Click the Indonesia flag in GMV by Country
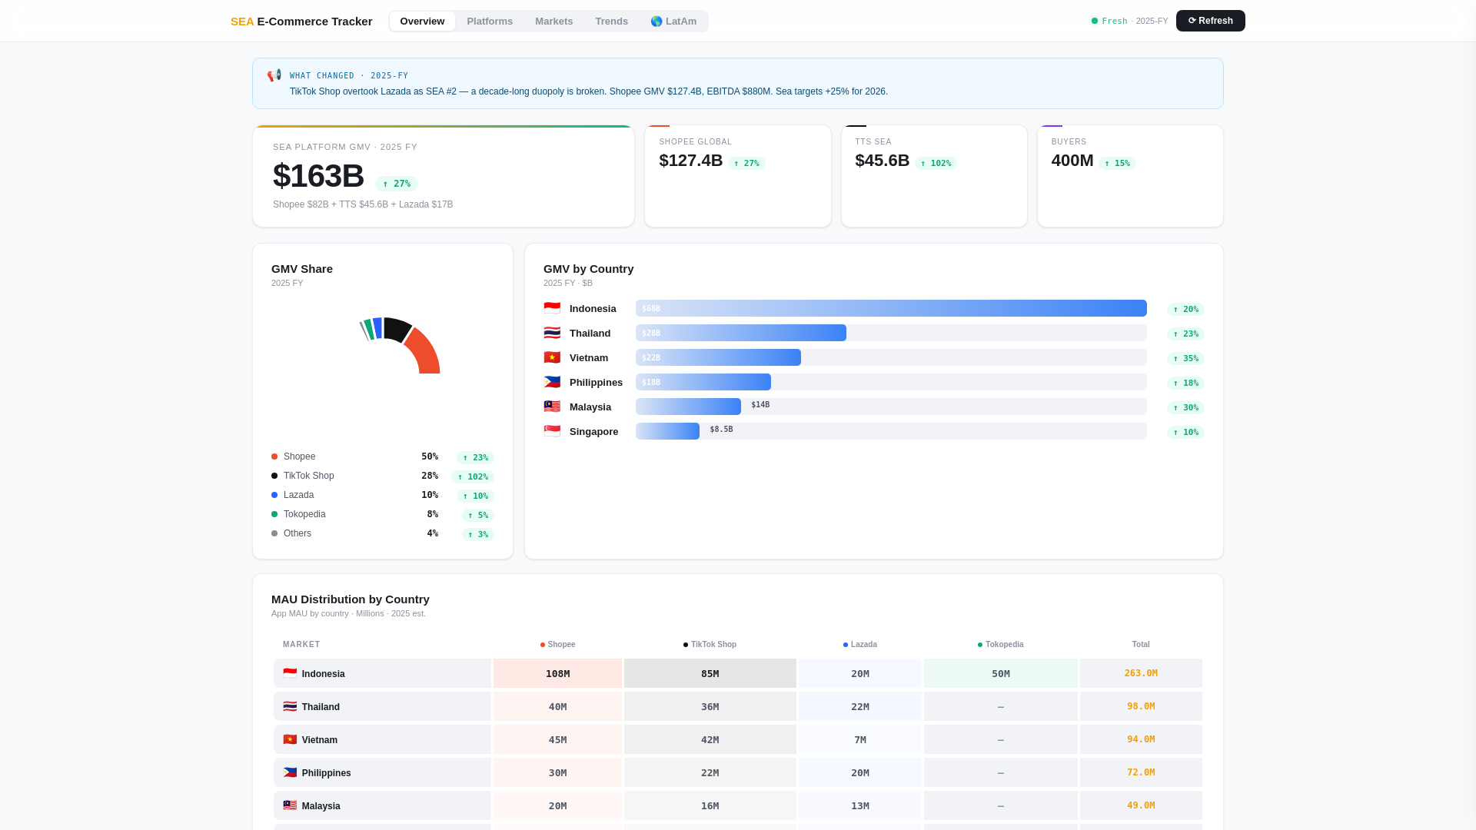The width and height of the screenshot is (1476, 830). tap(552, 308)
